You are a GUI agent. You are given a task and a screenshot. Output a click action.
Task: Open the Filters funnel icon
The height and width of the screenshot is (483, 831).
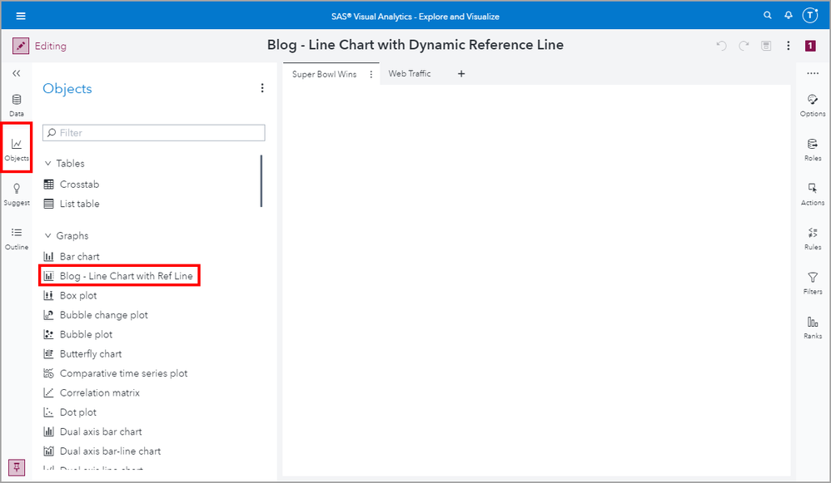[813, 282]
